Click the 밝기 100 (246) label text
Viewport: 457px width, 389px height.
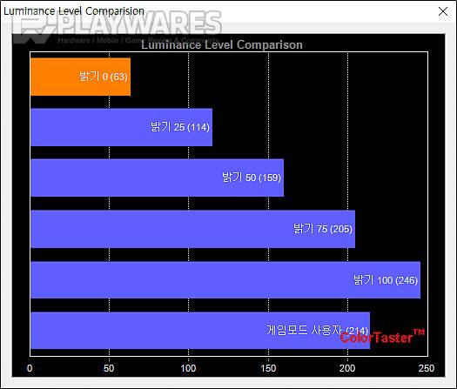386,280
